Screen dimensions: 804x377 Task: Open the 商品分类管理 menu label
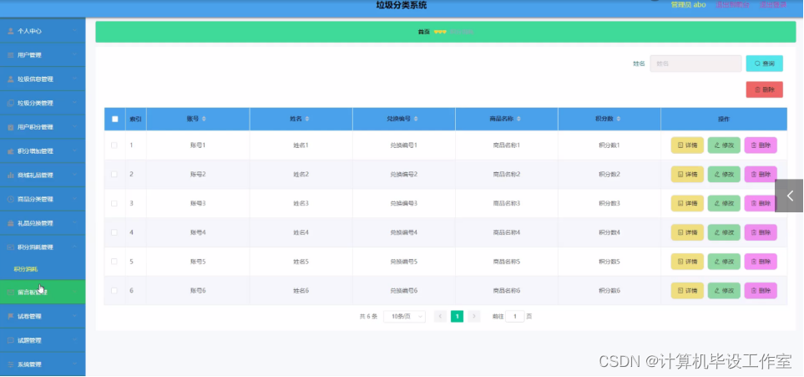[x=35, y=199]
